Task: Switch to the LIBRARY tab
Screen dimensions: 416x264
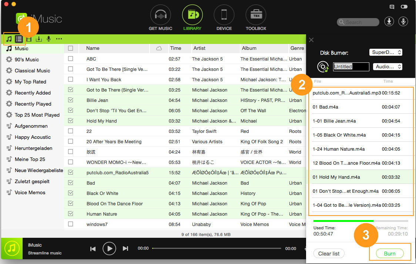Action: click(x=192, y=18)
